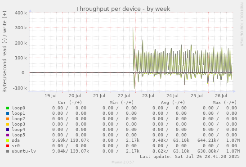The height and width of the screenshot is (167, 246).
Task: Click the 'Cur (-/+)' column header
Action: (70, 103)
